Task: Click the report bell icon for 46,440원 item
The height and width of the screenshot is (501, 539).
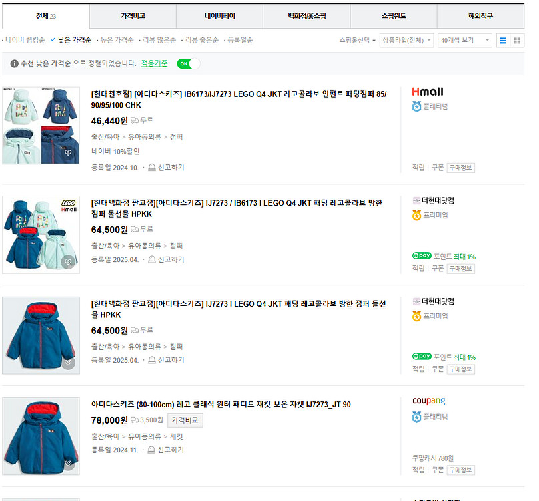Action: pos(151,168)
